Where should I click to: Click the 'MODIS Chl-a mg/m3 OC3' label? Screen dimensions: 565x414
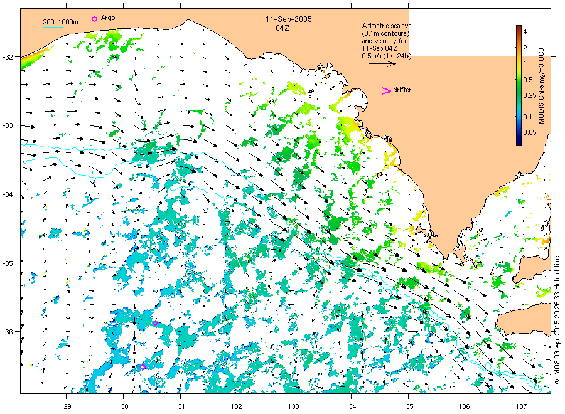pos(541,86)
